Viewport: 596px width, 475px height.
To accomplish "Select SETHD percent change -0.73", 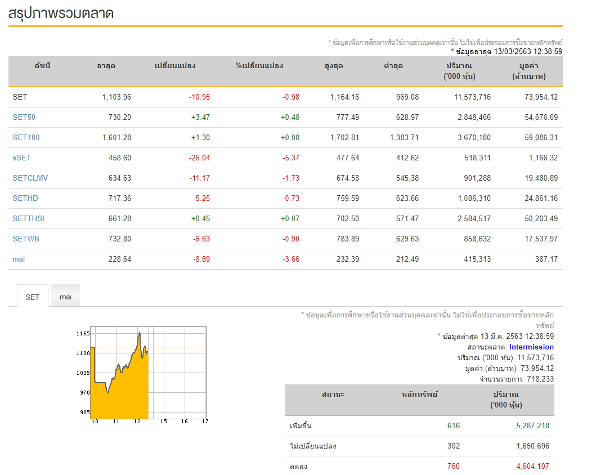I will point(291,198).
